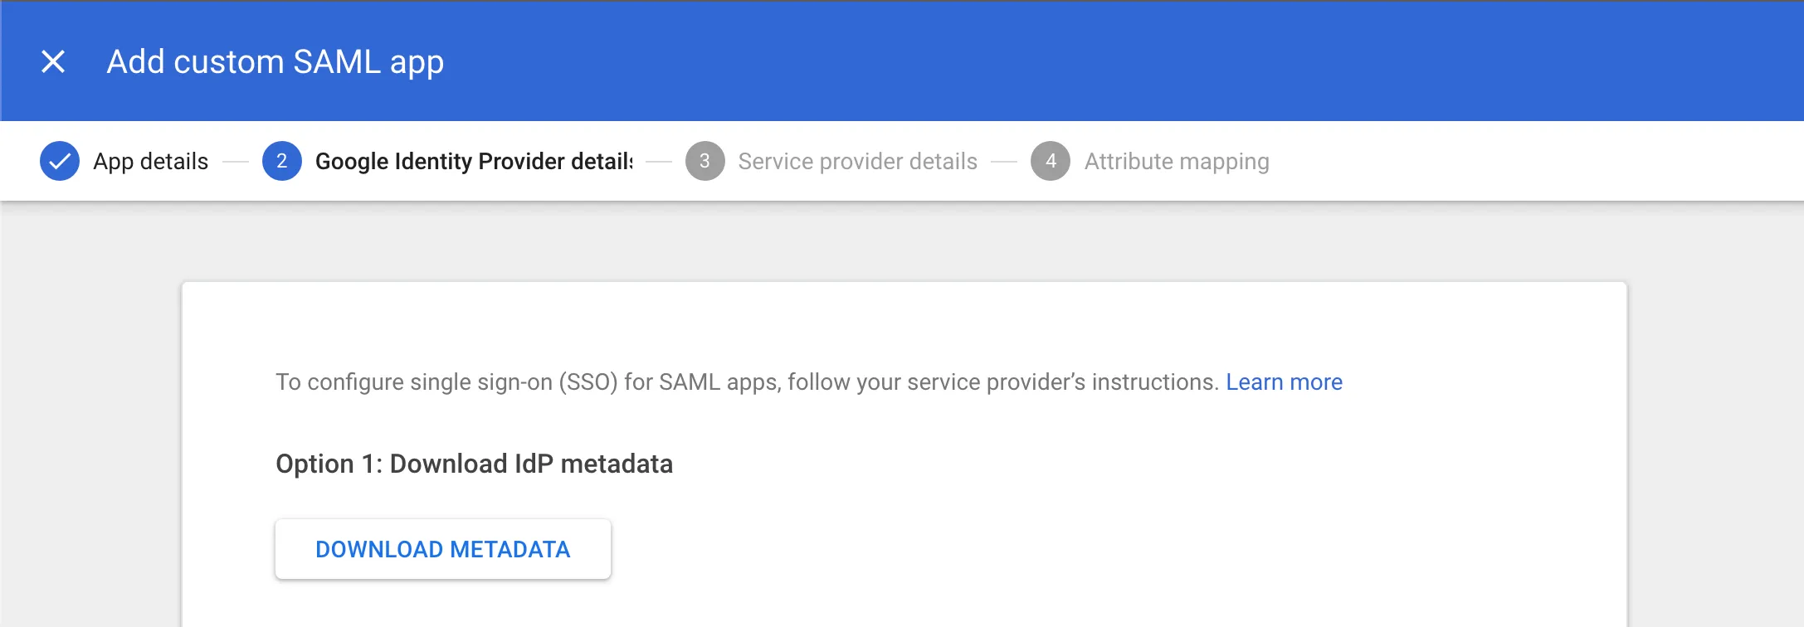Go to the Service provider details step label
Image resolution: width=1804 pixels, height=627 pixels.
click(857, 161)
